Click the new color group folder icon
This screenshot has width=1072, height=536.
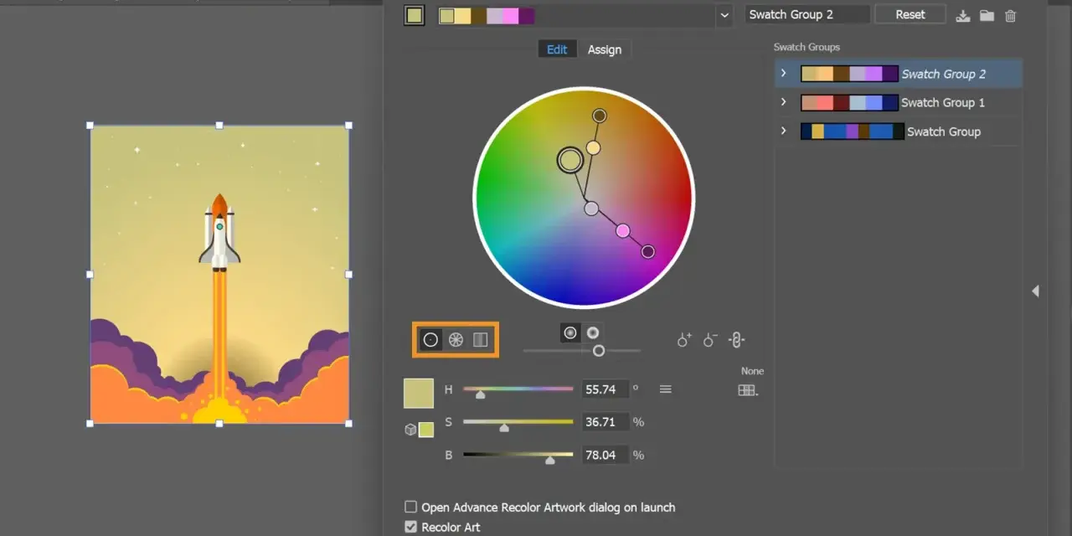[x=987, y=16]
